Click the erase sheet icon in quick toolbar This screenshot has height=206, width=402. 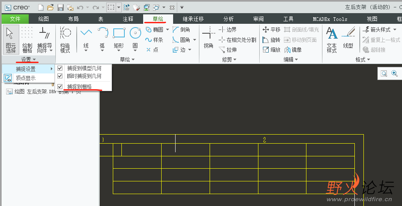click(136, 7)
